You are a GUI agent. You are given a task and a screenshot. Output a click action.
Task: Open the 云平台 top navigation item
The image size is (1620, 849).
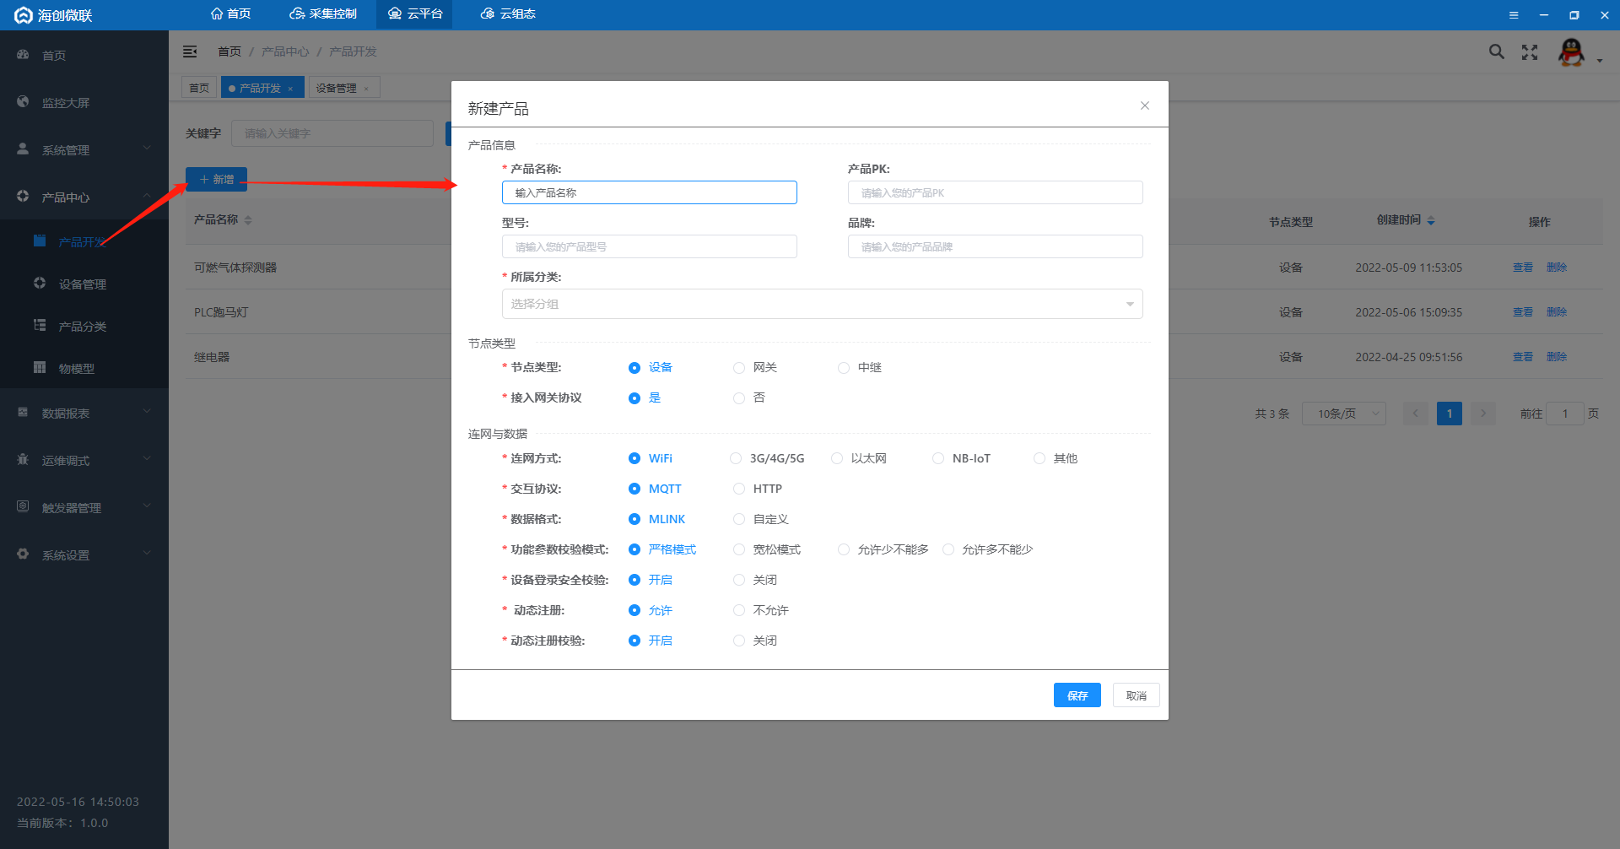coord(414,14)
